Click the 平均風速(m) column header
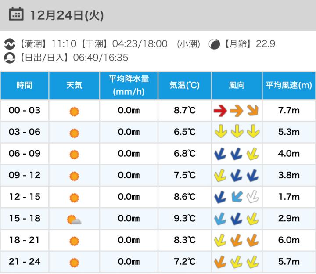 289,86
